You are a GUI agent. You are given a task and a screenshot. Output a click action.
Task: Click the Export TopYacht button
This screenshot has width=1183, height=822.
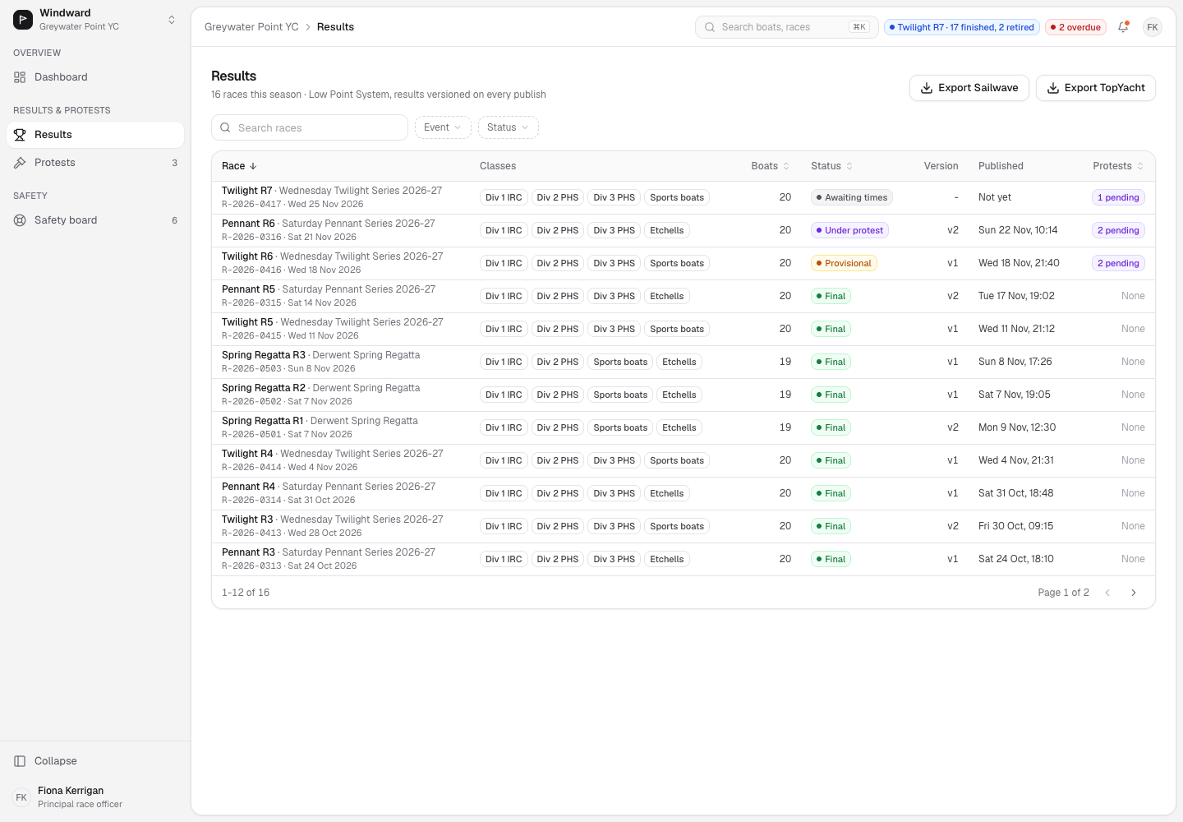[x=1096, y=88]
